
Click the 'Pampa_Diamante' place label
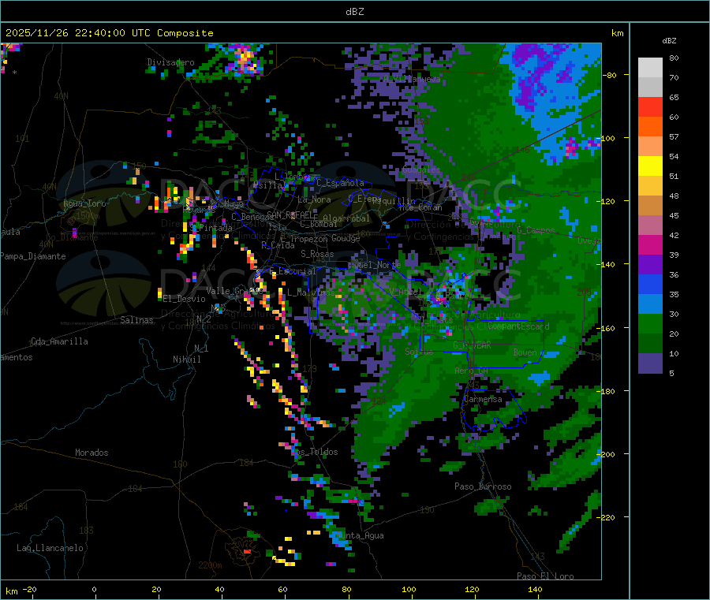33,256
